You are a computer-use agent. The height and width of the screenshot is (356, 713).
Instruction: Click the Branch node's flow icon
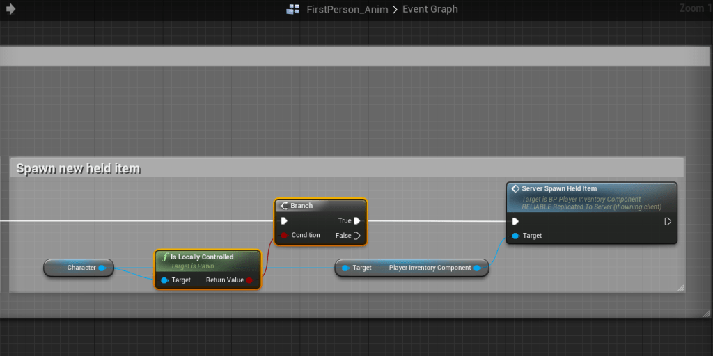point(283,206)
